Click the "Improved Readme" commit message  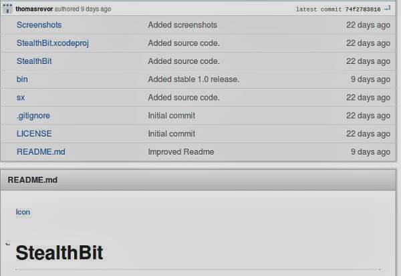180,151
